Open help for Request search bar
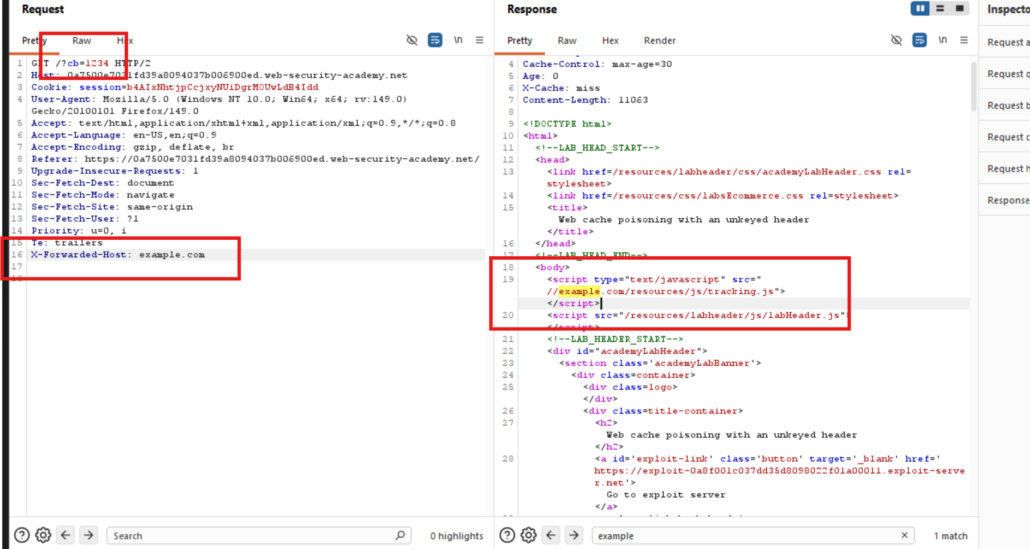The height and width of the screenshot is (549, 1030). point(22,535)
